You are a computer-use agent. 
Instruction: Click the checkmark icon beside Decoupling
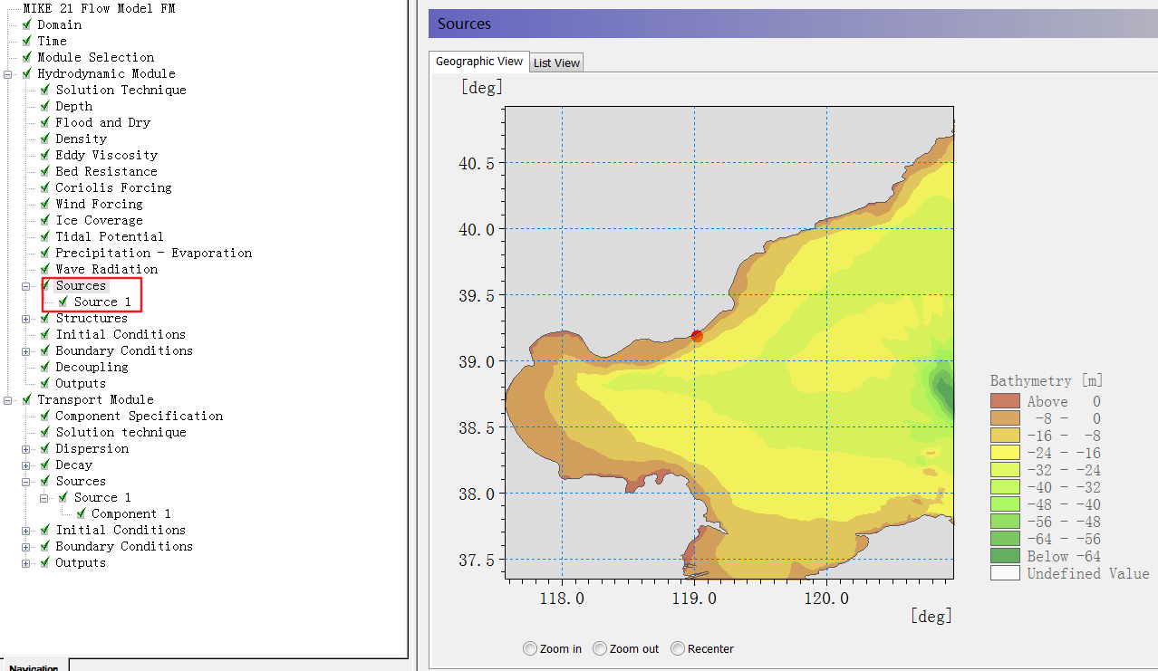[x=45, y=367]
